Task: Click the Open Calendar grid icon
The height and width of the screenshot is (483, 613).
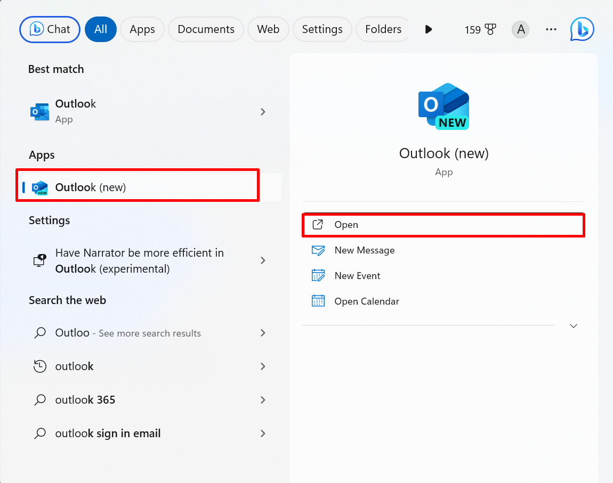Action: (x=318, y=301)
